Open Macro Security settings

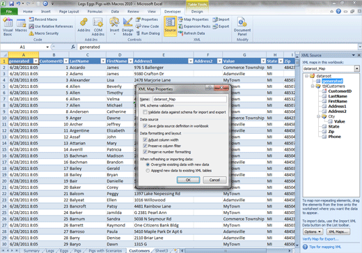(x=44, y=33)
